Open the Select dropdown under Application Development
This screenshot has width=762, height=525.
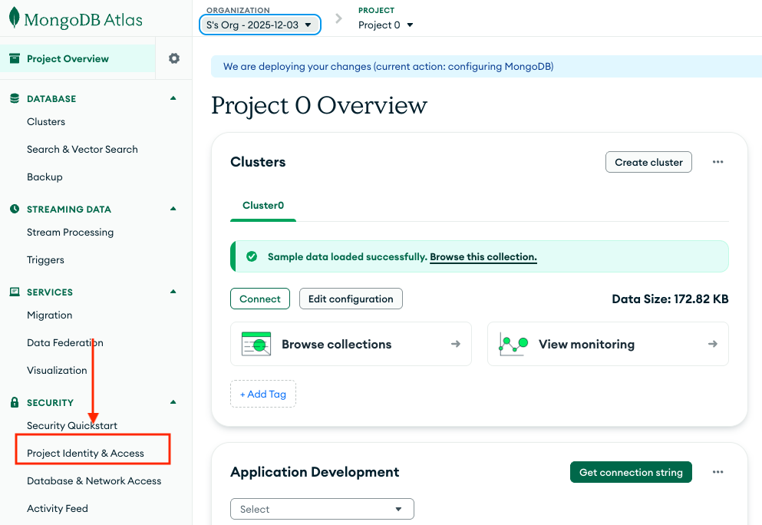click(322, 508)
